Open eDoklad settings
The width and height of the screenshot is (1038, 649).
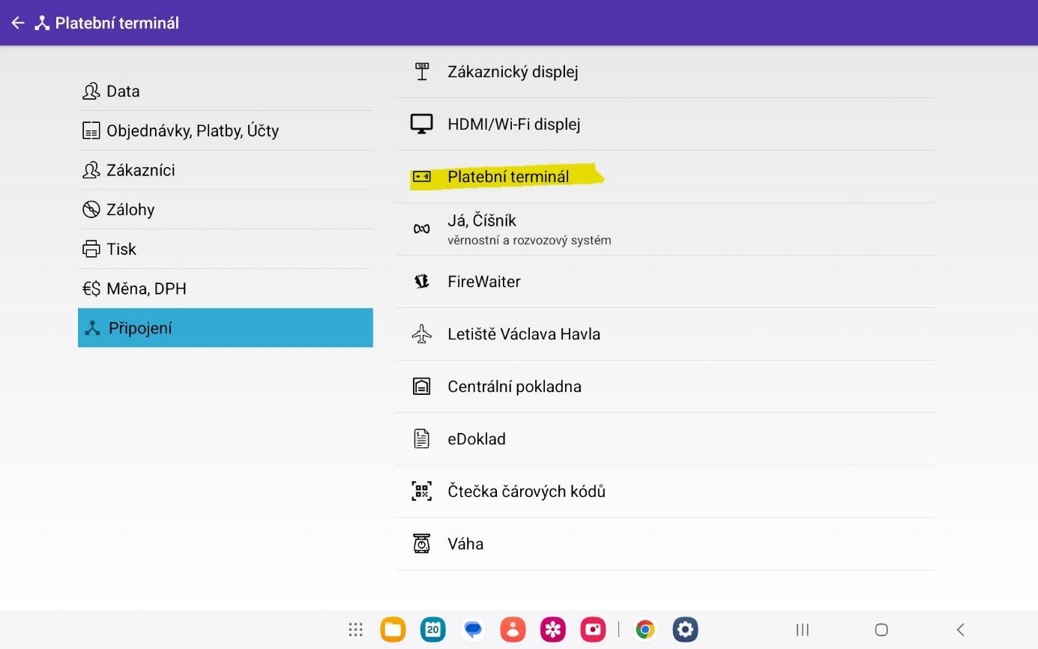point(665,439)
